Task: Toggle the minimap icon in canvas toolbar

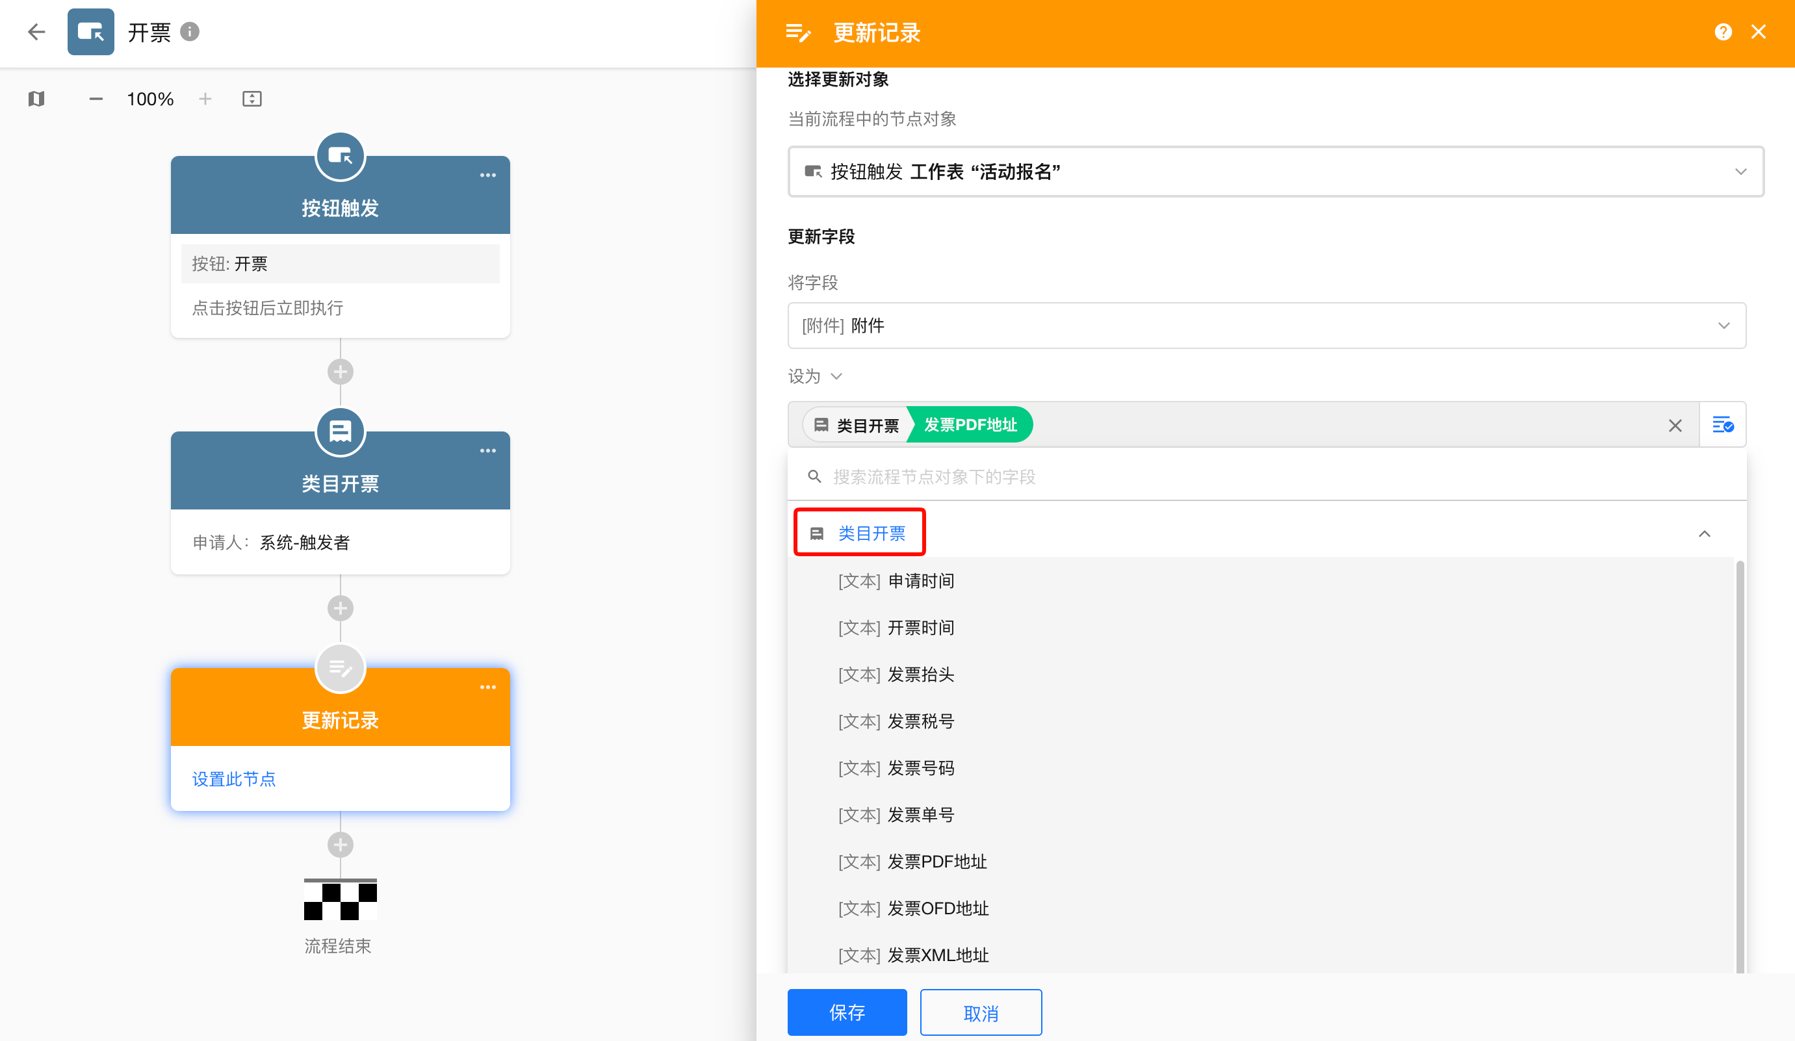Action: [36, 99]
